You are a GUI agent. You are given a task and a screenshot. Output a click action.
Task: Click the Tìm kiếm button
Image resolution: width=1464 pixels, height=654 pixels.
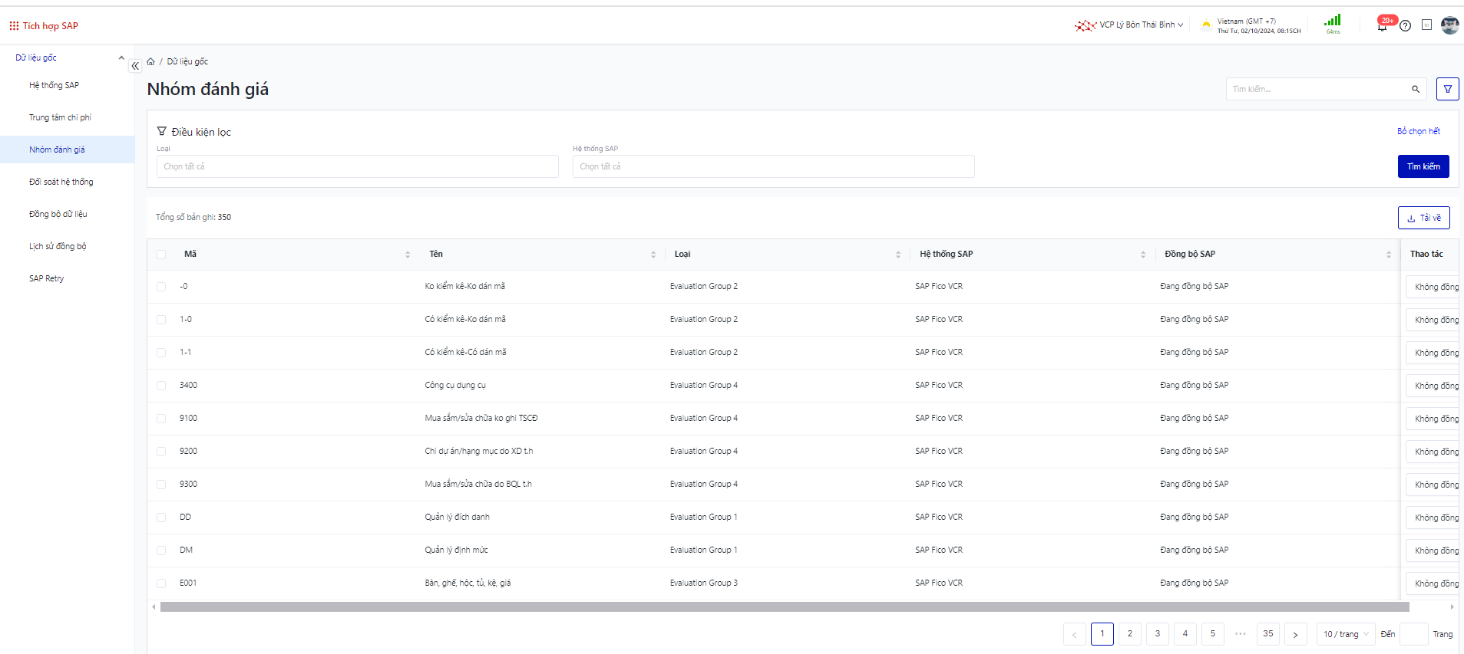pos(1423,166)
